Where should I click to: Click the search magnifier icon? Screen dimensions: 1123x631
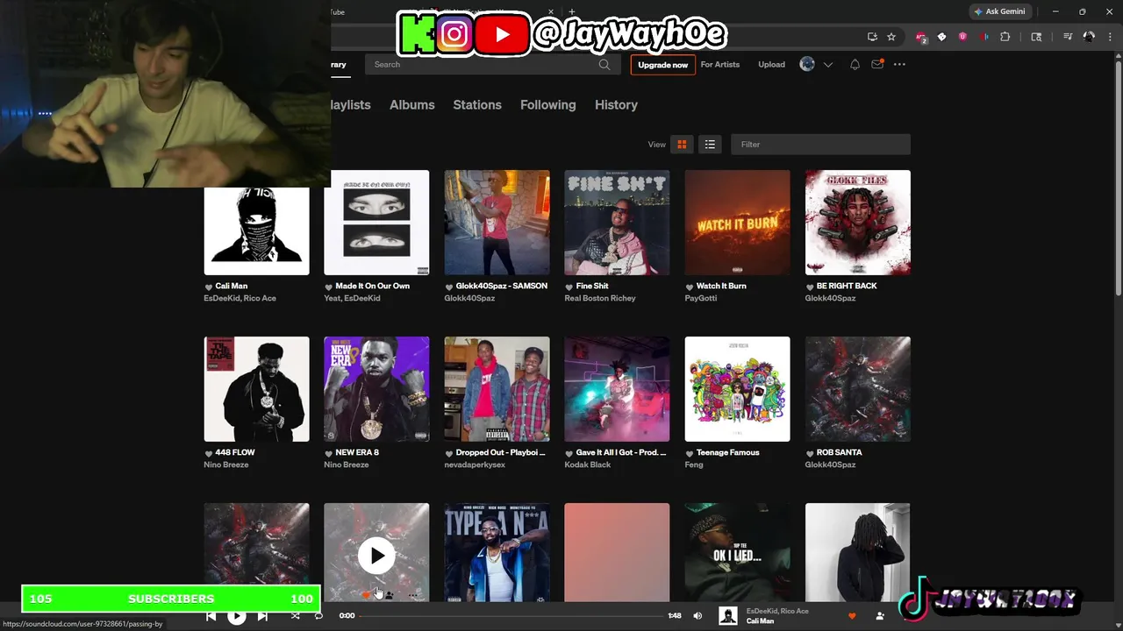tap(604, 64)
